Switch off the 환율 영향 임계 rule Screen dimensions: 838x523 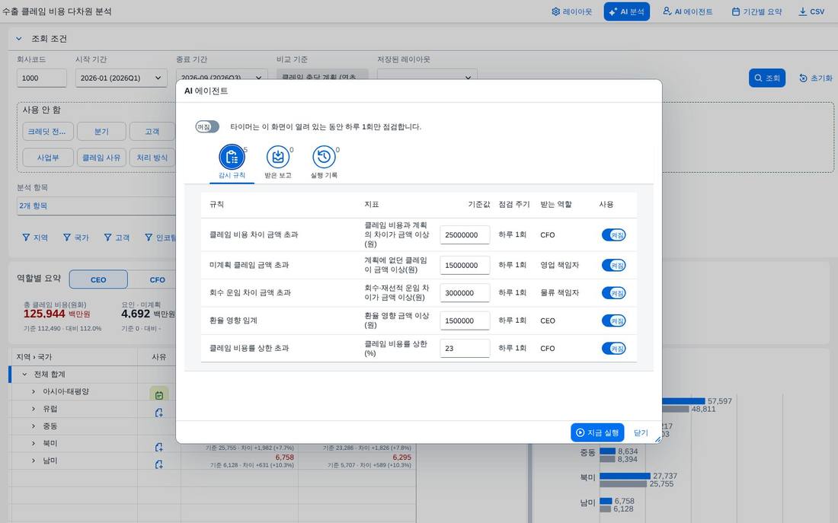tap(613, 320)
